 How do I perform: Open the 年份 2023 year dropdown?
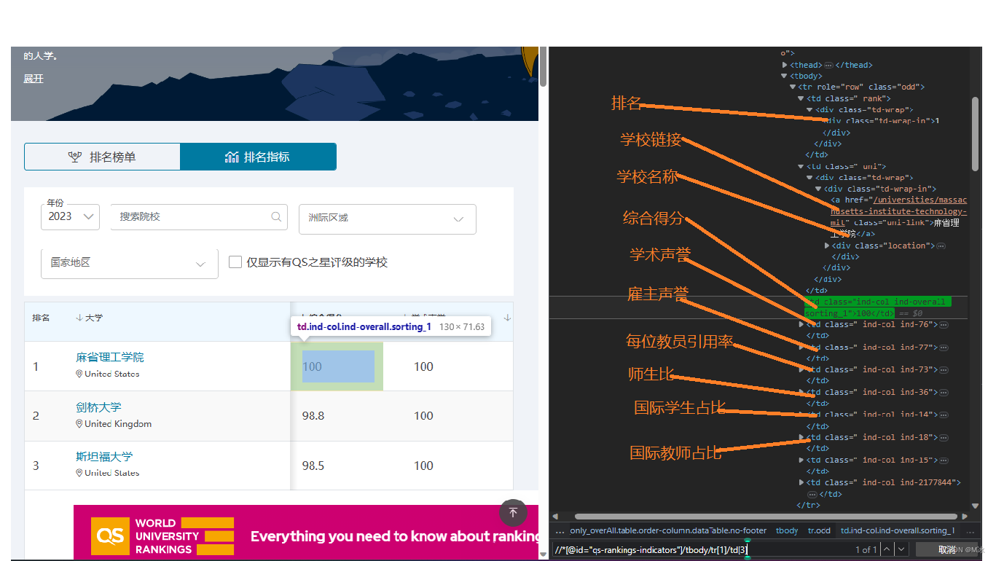point(70,216)
